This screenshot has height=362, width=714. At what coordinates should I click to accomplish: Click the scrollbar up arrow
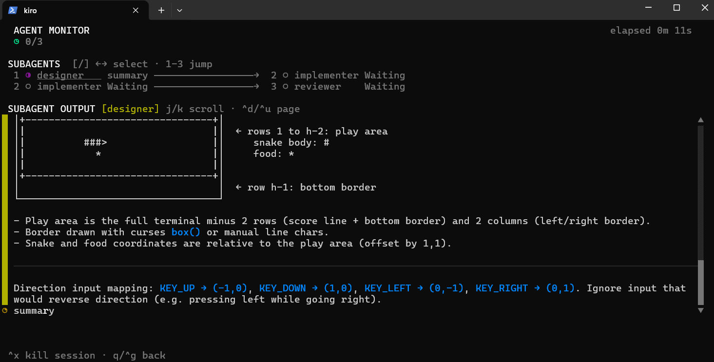tap(700, 120)
